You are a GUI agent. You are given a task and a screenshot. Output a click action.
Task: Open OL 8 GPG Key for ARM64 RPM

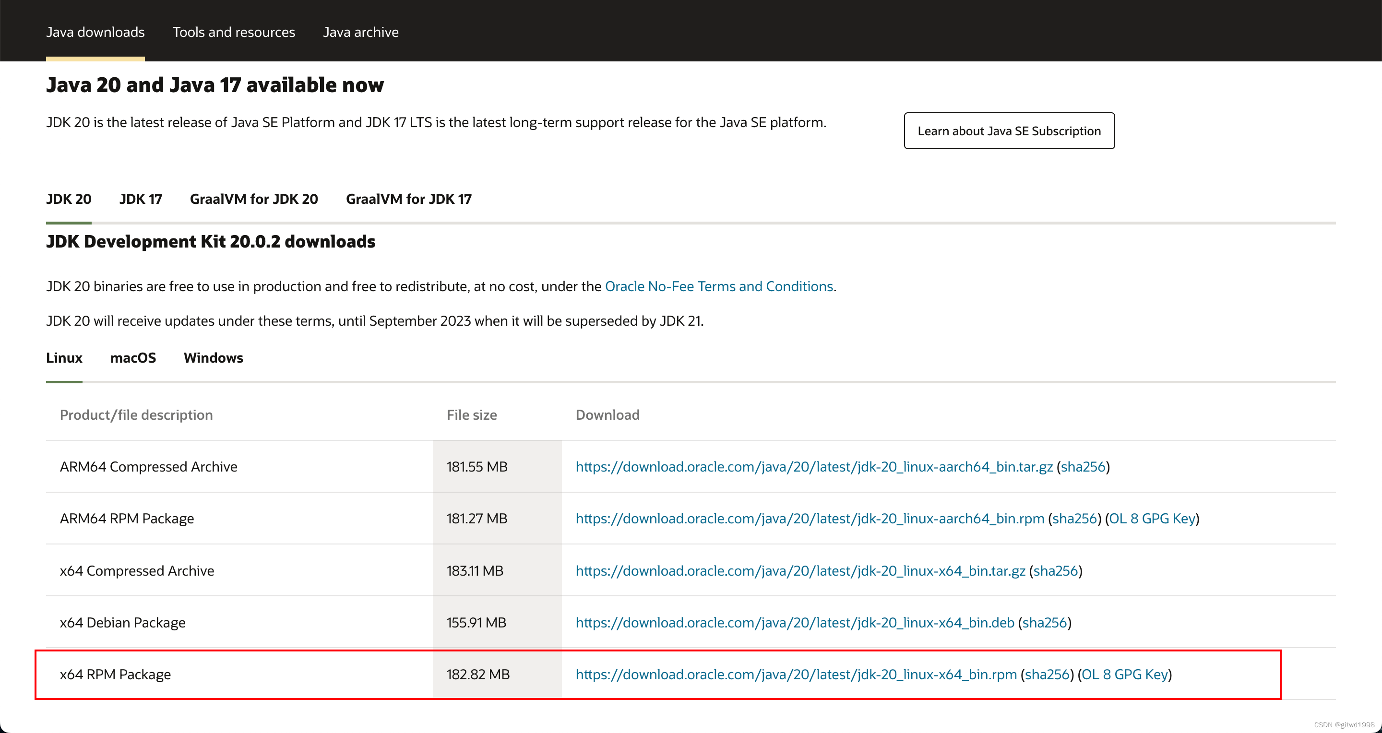tap(1152, 519)
